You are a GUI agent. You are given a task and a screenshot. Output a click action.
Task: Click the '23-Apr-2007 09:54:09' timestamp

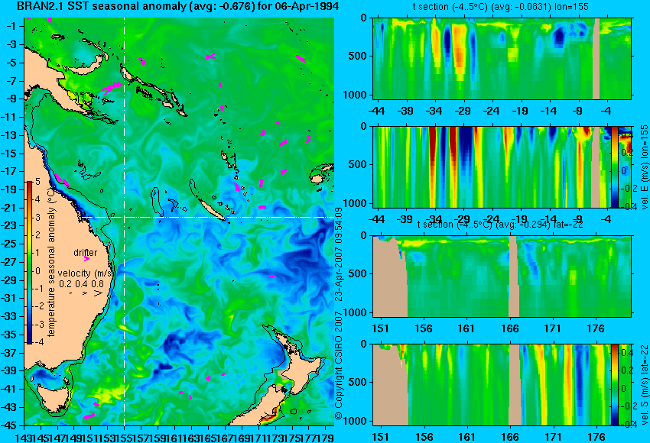(338, 254)
